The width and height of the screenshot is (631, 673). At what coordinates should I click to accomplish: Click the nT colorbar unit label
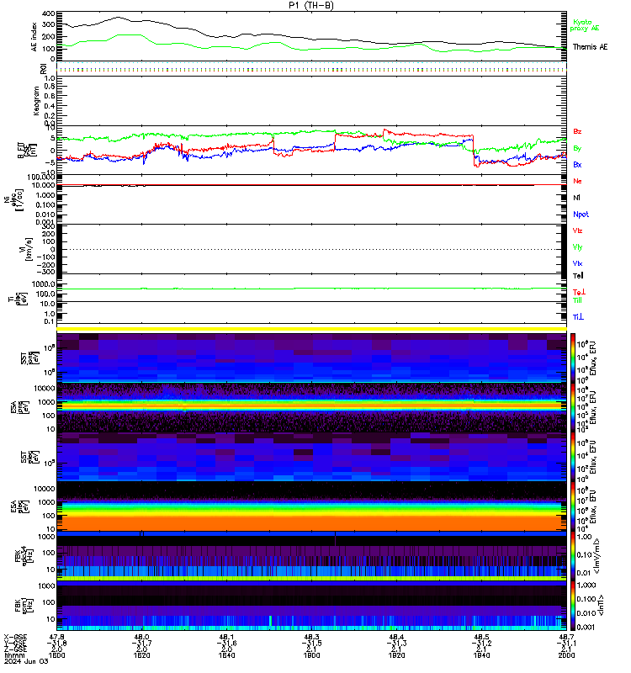click(601, 605)
